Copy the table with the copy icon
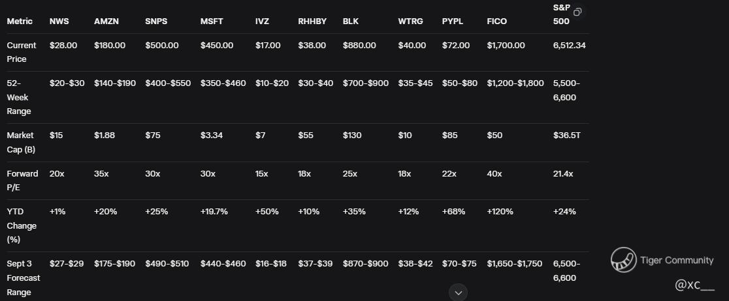 coord(577,12)
